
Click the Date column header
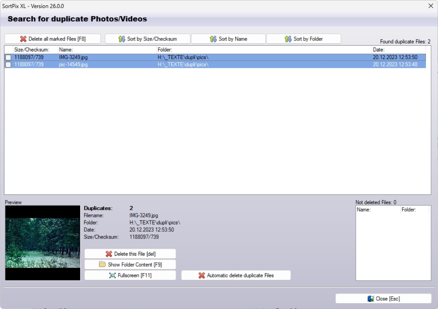click(x=399, y=49)
